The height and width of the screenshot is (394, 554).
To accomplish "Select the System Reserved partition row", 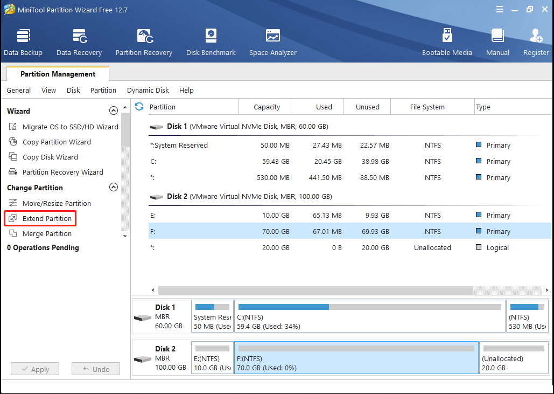I will coord(350,145).
